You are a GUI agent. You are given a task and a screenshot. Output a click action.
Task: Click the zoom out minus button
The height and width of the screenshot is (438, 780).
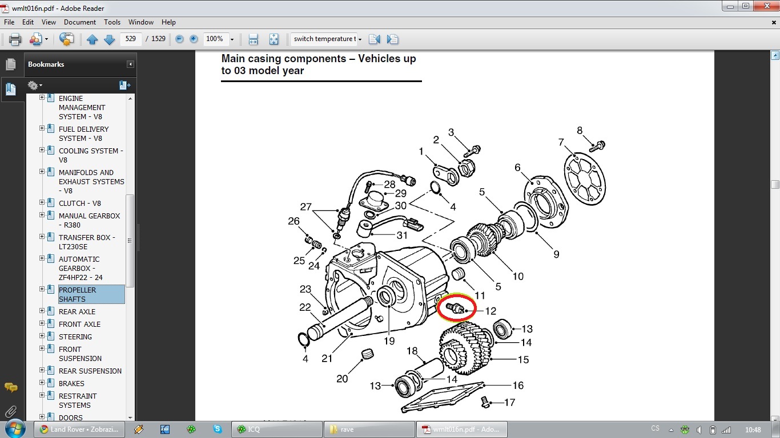[179, 39]
